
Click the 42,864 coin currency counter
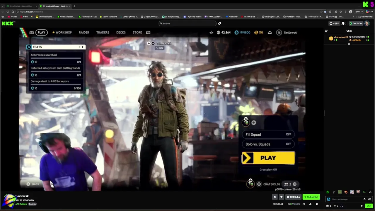(224, 33)
